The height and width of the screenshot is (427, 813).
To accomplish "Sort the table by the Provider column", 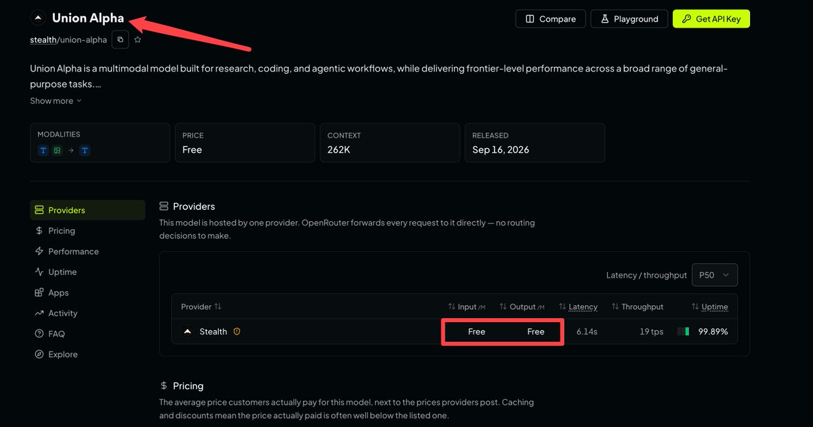I will [x=201, y=307].
